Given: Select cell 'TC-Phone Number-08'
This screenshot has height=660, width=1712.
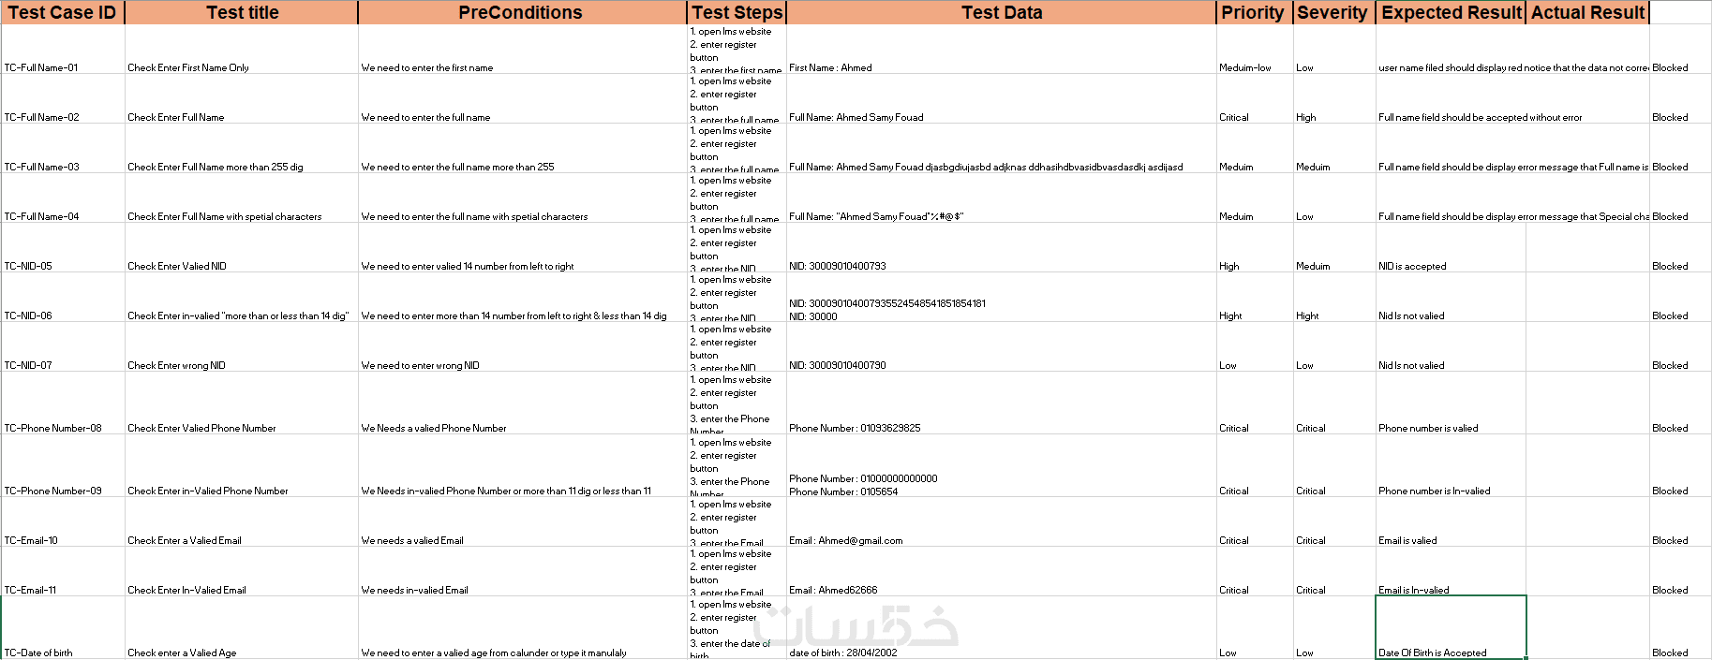Looking at the screenshot, I should point(63,403).
